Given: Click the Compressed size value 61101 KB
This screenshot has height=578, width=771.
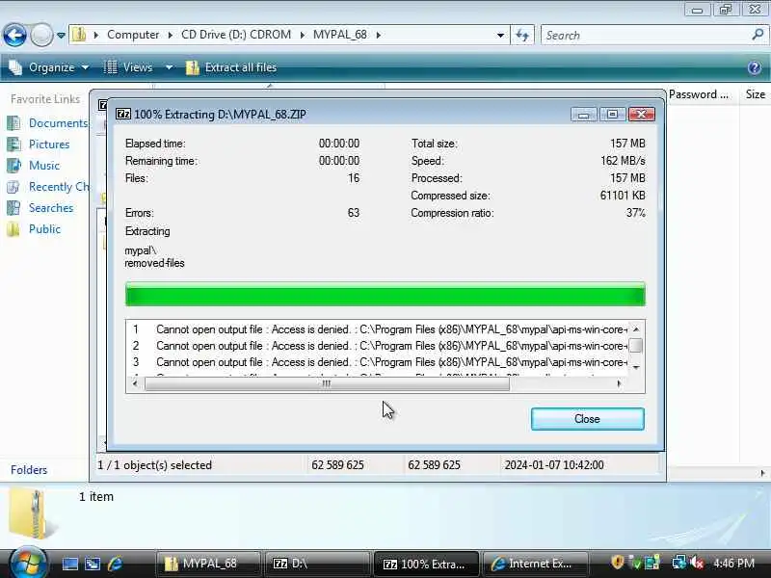Looking at the screenshot, I should click(x=623, y=196).
